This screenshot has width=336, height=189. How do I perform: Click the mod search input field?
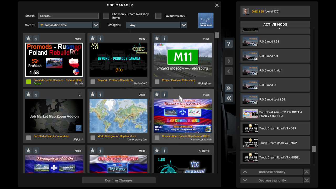coord(69,16)
